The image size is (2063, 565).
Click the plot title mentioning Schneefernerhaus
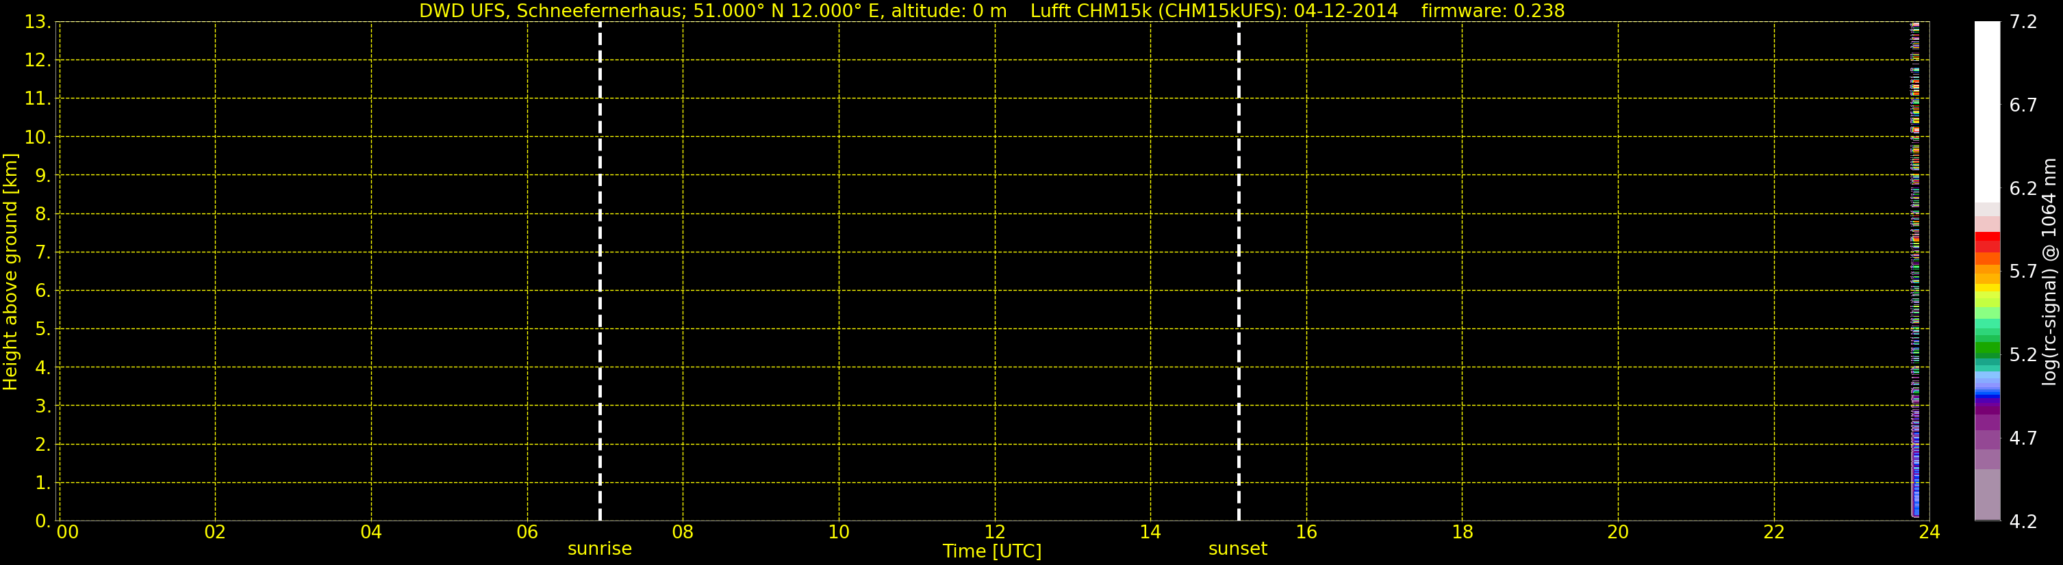click(x=991, y=11)
